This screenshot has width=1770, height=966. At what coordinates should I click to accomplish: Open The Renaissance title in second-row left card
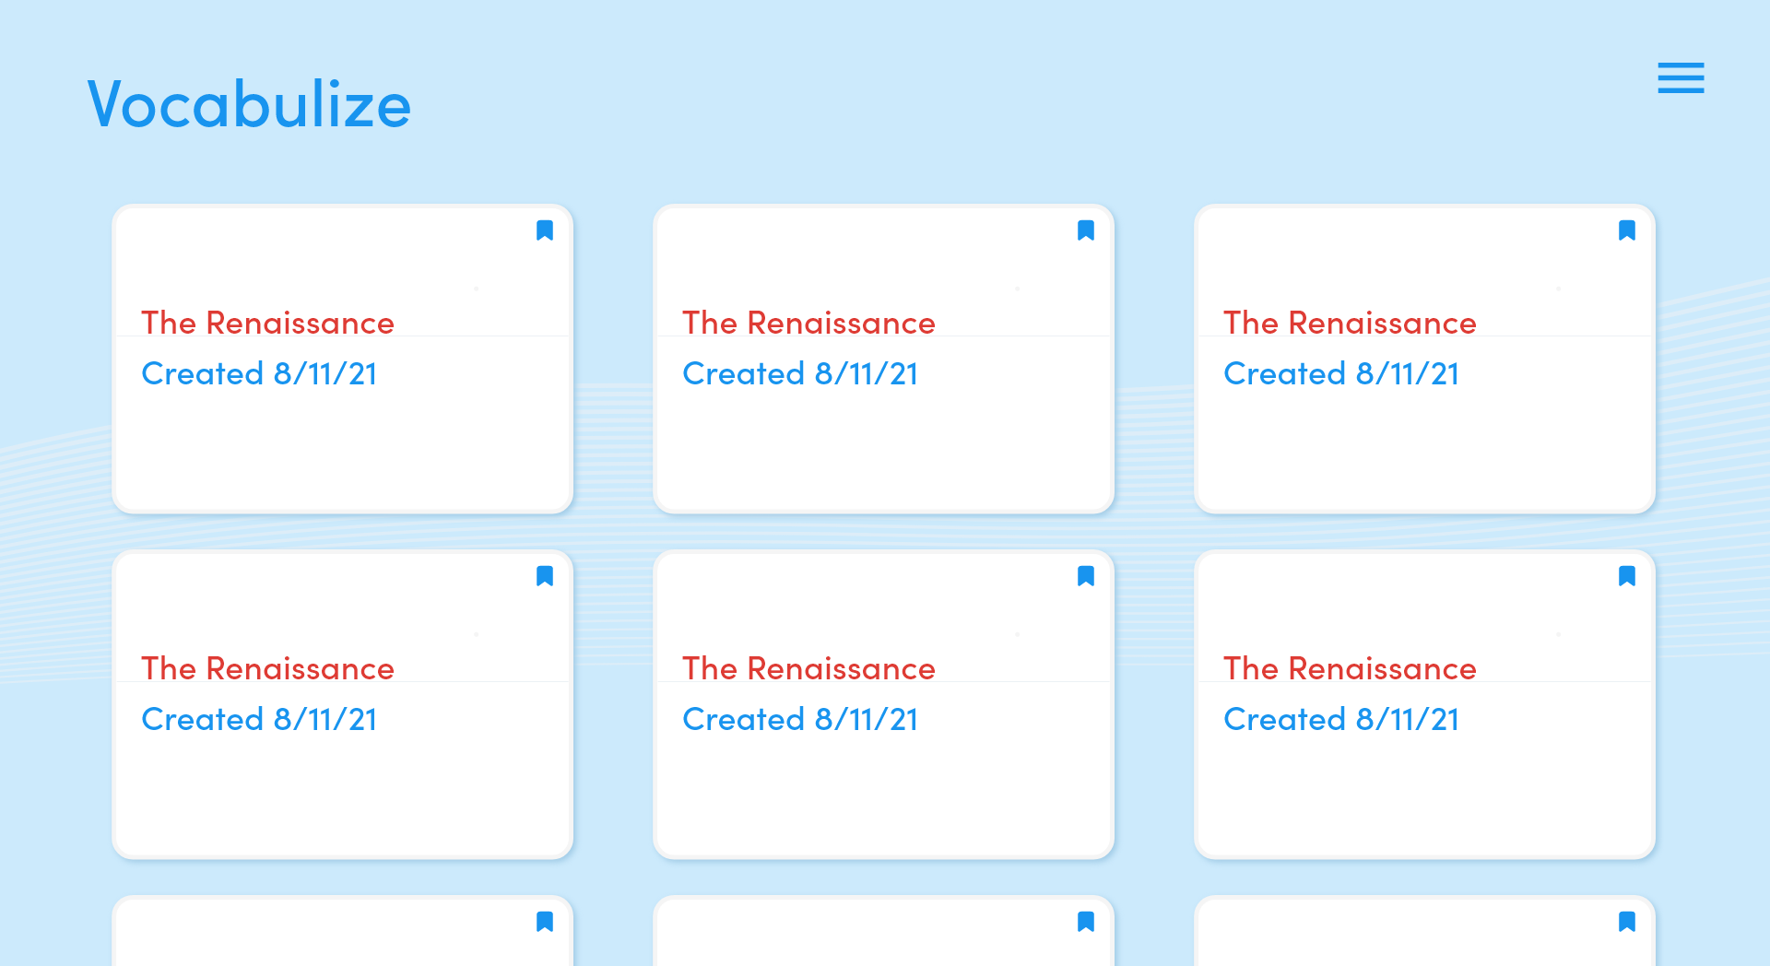pos(267,668)
